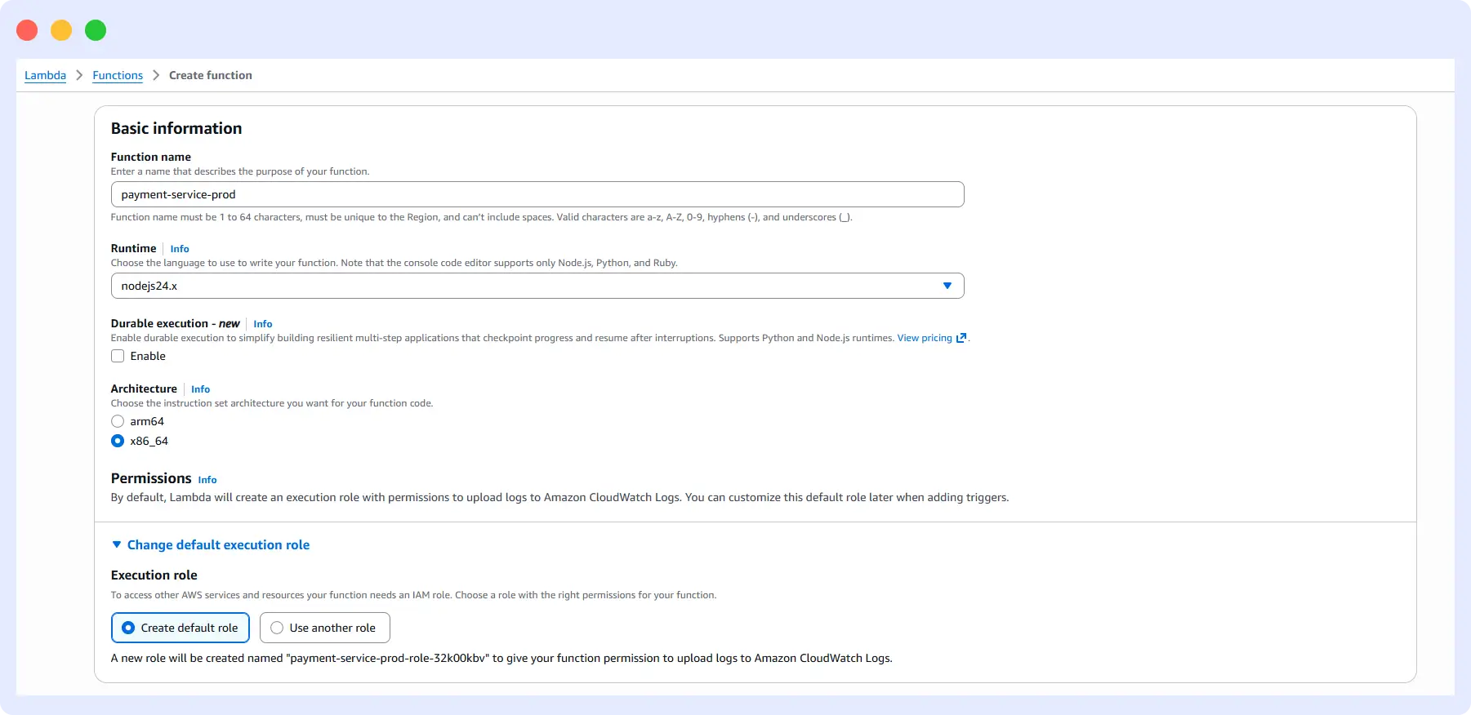Click the green maximize window button
The width and height of the screenshot is (1471, 715).
point(96,30)
